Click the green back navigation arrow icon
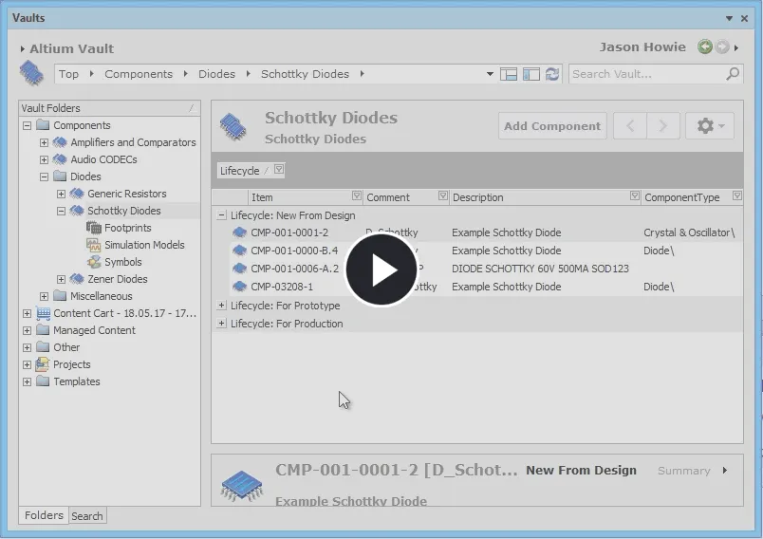Screen dimensions: 763x539 [x=704, y=47]
